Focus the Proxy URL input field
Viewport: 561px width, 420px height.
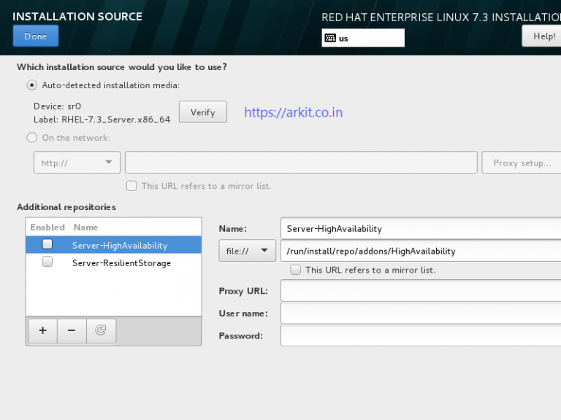click(421, 291)
